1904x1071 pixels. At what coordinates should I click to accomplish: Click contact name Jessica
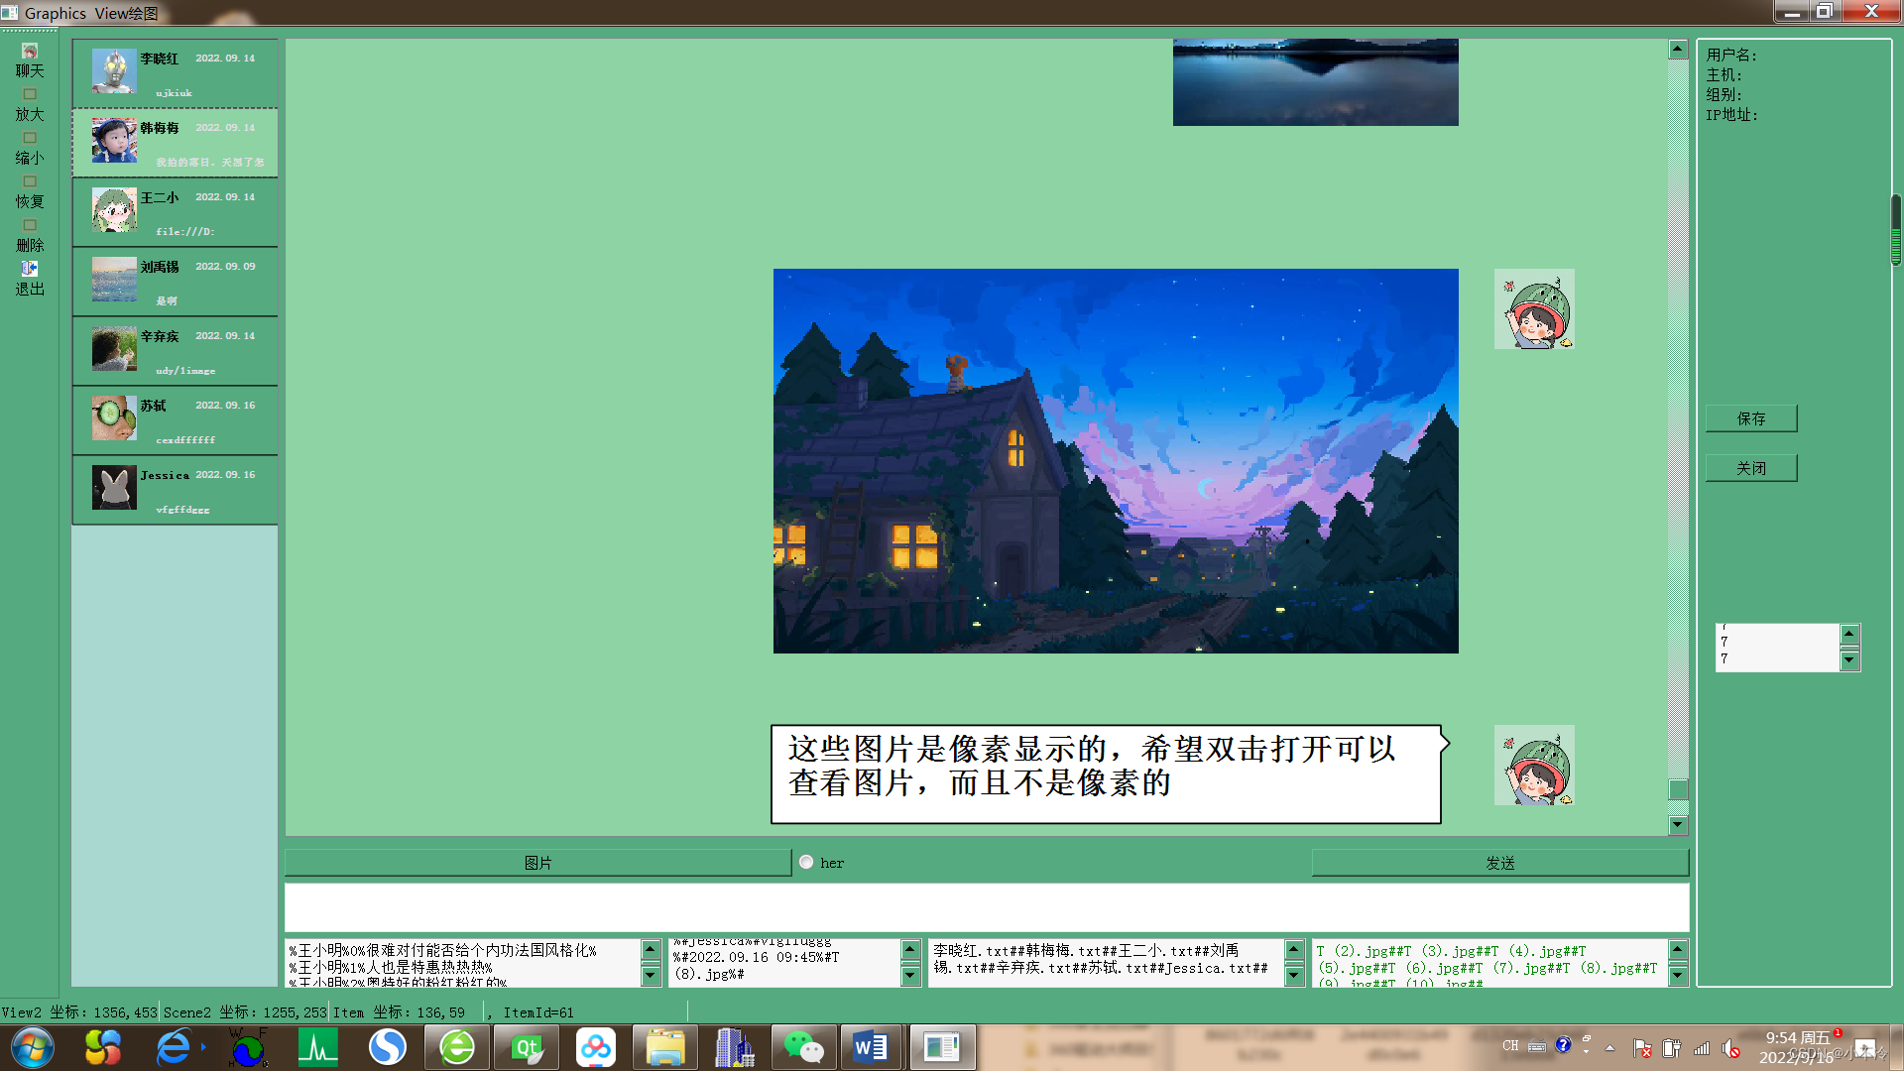pyautogui.click(x=165, y=475)
